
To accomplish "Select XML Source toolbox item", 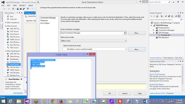I will click(x=13, y=47).
